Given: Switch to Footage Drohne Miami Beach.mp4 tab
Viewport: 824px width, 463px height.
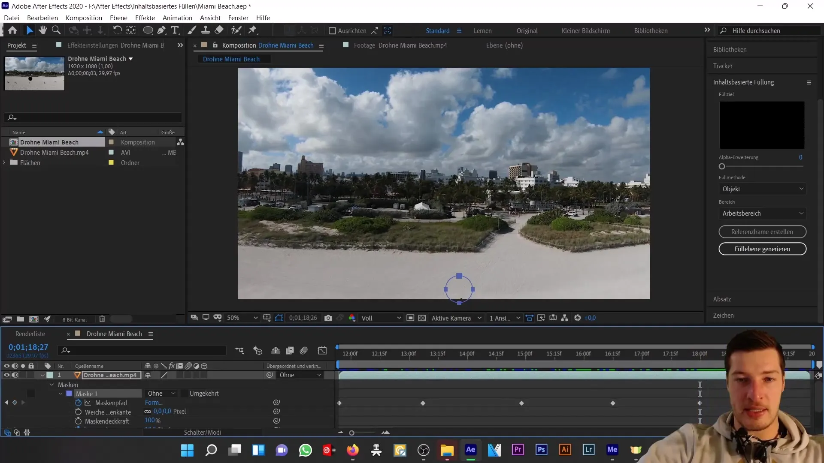Looking at the screenshot, I should 400,45.
